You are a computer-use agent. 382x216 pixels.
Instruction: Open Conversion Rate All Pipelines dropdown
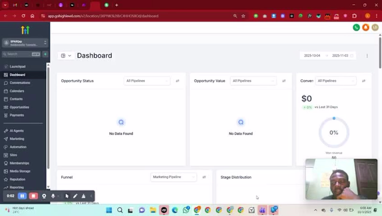click(336, 81)
